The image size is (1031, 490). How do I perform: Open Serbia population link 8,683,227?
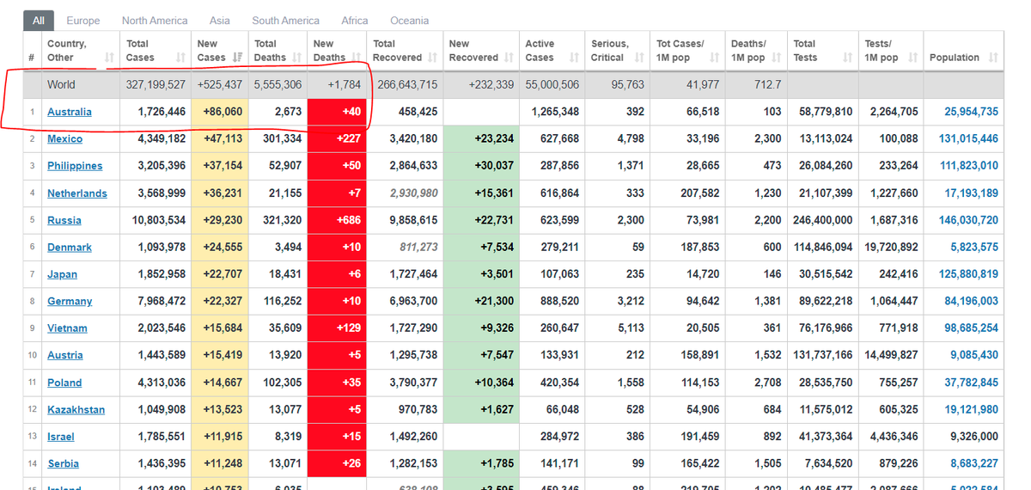[974, 463]
